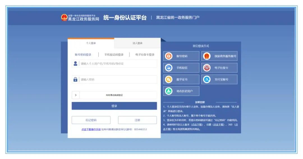This screenshot has height=159, width=303.
Task: Click the padlock icon beside password field
Action: 75,79
